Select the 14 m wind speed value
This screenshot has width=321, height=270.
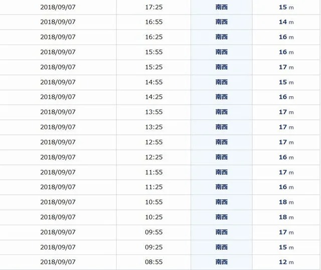pos(286,22)
